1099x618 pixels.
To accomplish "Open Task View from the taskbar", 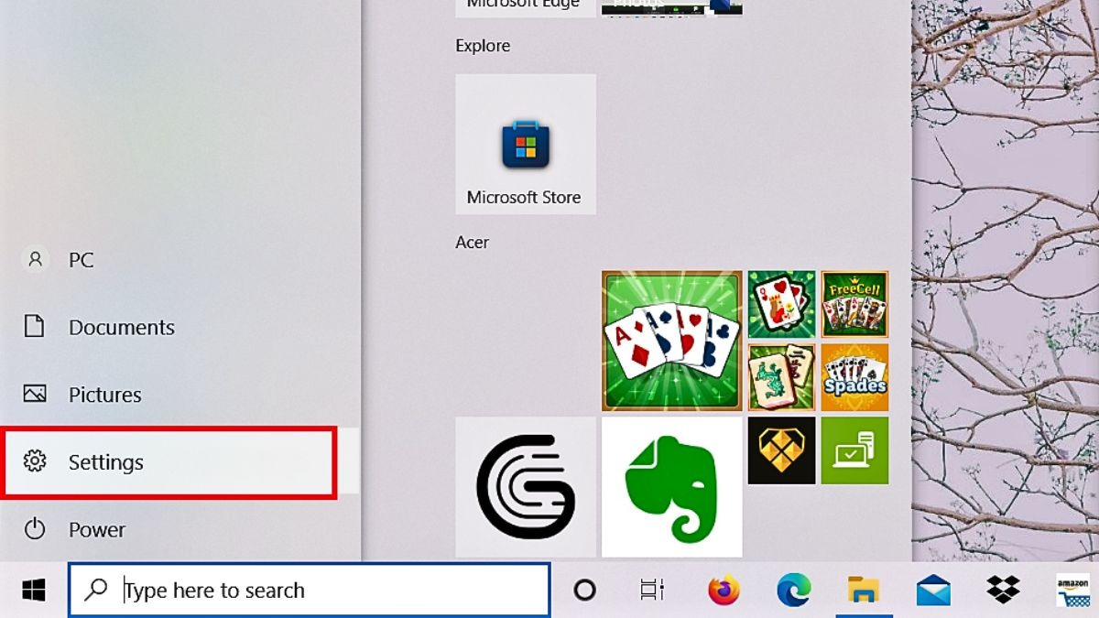I will click(x=652, y=591).
